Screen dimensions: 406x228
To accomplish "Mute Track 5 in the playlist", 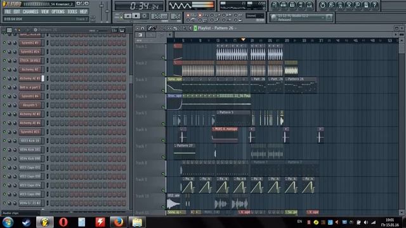I will [163, 123].
